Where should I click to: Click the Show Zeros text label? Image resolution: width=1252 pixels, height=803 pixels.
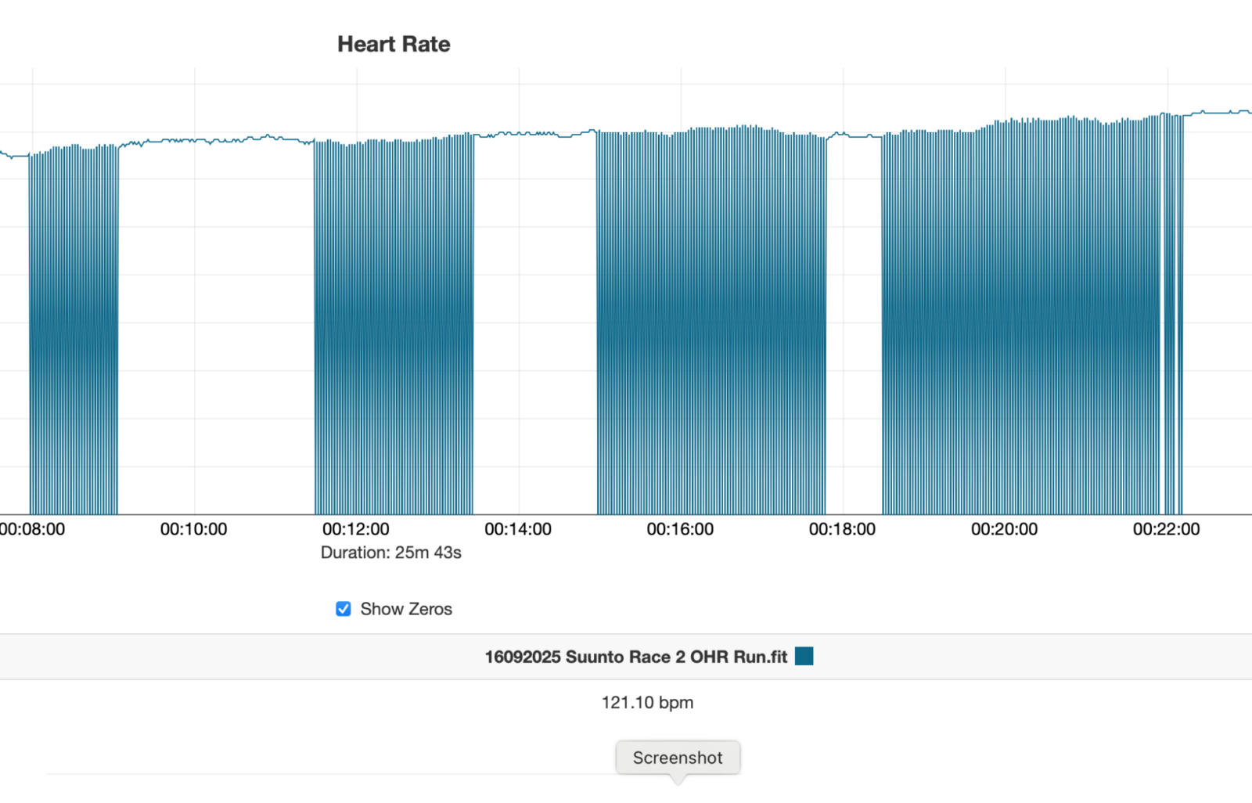405,609
